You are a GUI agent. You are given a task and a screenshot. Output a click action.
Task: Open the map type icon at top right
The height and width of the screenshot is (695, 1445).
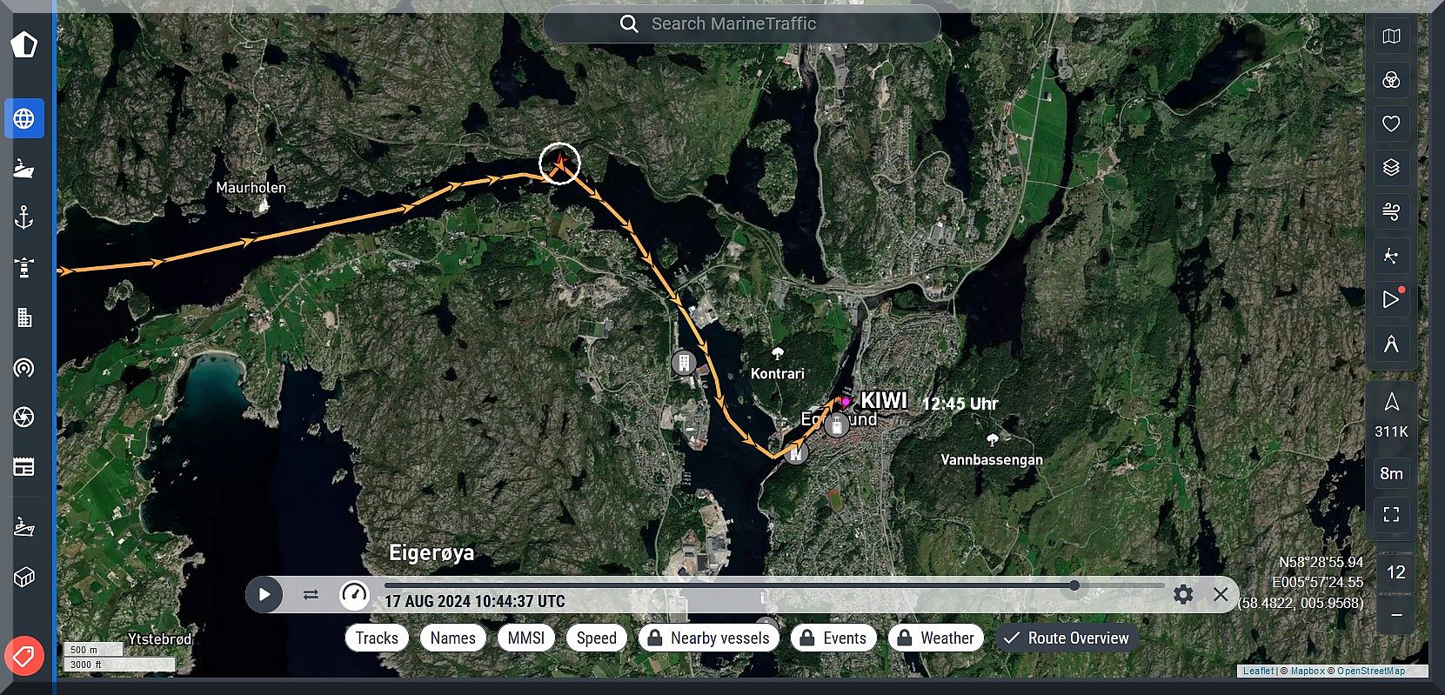click(x=1391, y=37)
